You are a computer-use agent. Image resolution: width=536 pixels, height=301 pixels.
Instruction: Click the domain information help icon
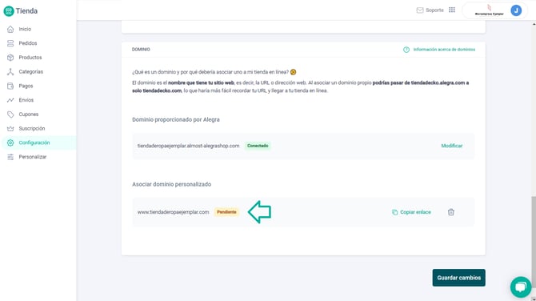(406, 50)
